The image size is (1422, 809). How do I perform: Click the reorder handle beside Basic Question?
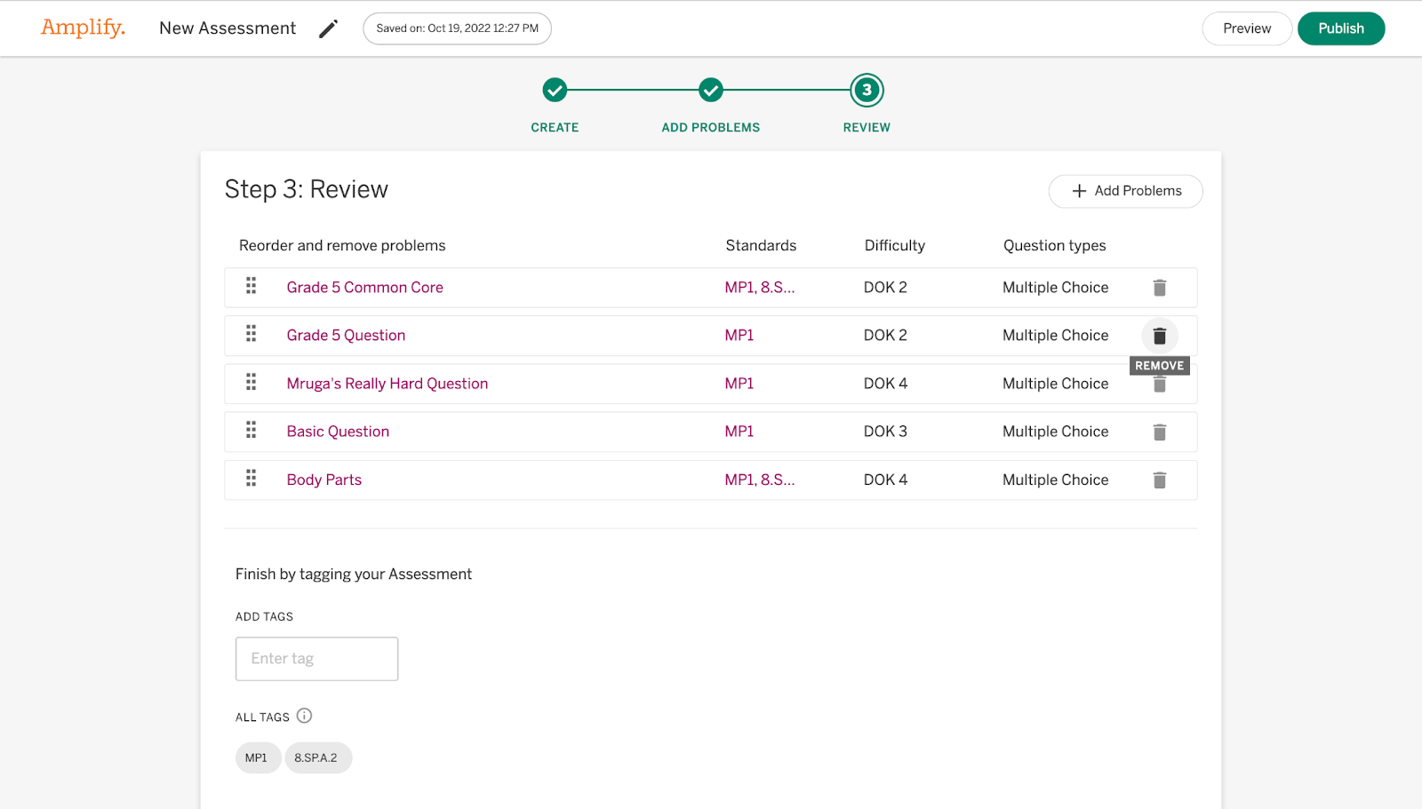(x=252, y=430)
